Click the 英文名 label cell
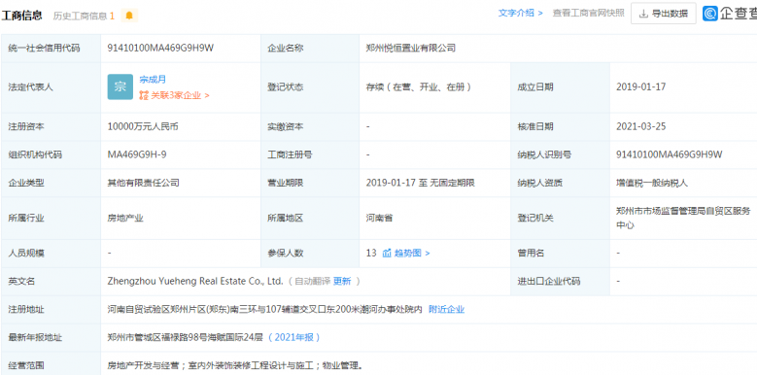The width and height of the screenshot is (757, 375). click(x=51, y=281)
